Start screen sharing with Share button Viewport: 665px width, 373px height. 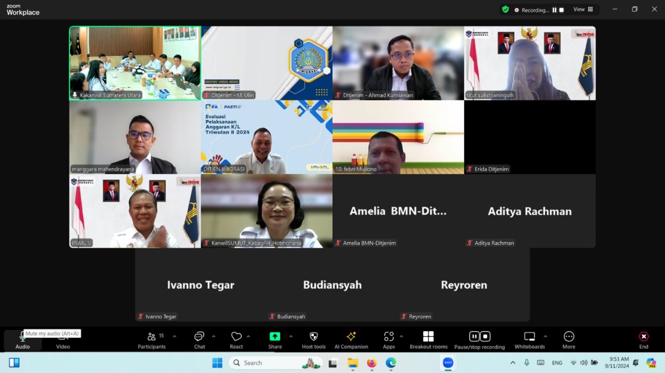coord(275,339)
